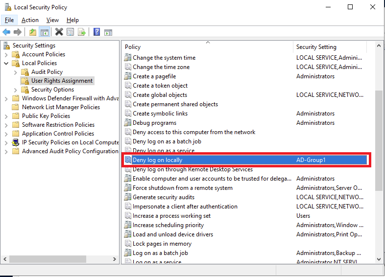Expand the Audit Policy node
The width and height of the screenshot is (385, 277).
pos(16,72)
